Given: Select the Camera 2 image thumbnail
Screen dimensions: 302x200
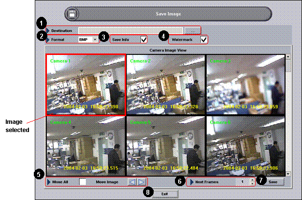Looking at the screenshot, I should (165, 85).
